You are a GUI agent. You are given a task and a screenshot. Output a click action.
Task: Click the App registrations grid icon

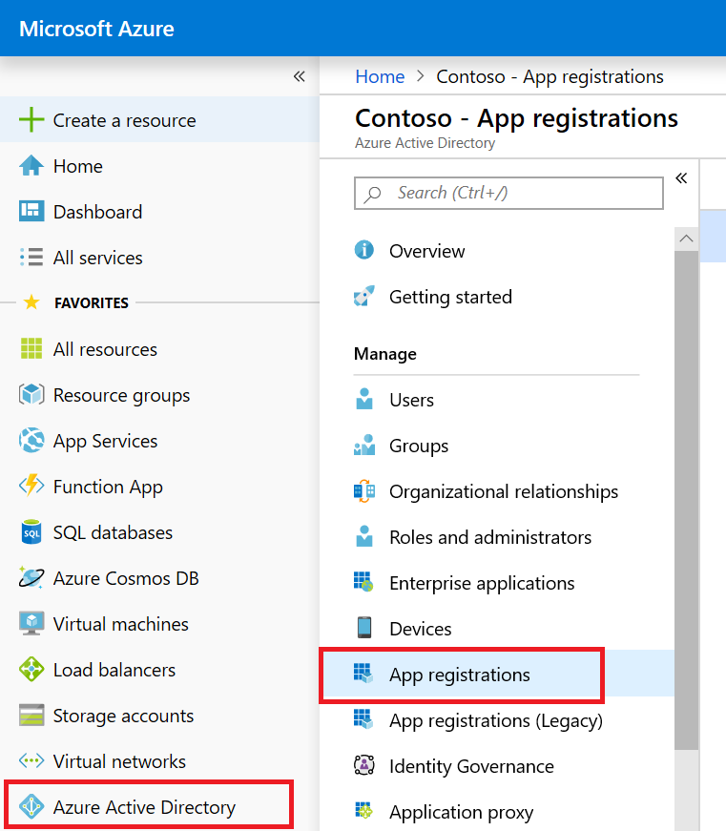click(363, 674)
